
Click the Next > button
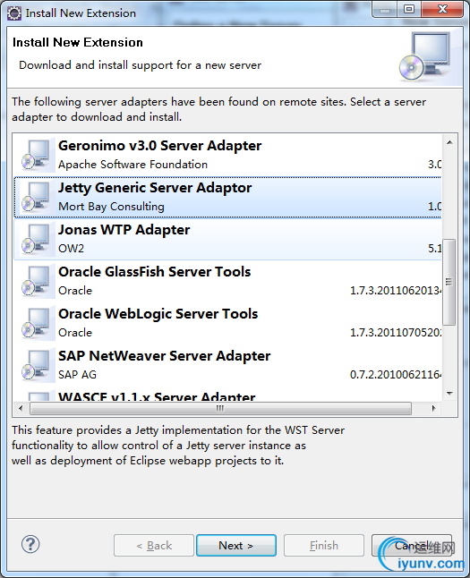pyautogui.click(x=236, y=545)
